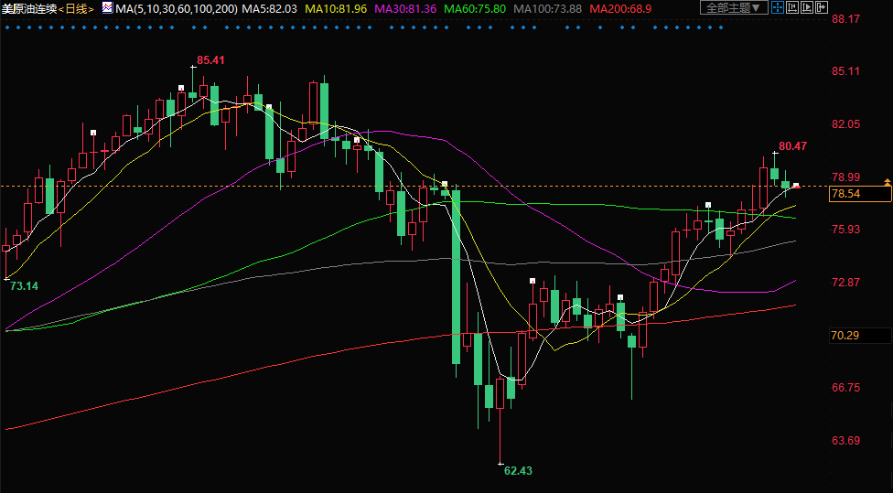Screen dimensions: 893x493
Task: Select the gray MA100:73.88 label
Action: pyautogui.click(x=547, y=8)
